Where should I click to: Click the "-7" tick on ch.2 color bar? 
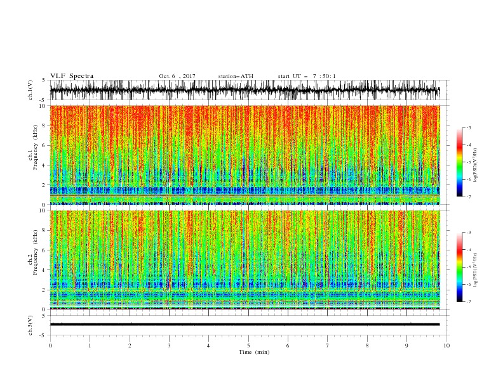point(468,302)
